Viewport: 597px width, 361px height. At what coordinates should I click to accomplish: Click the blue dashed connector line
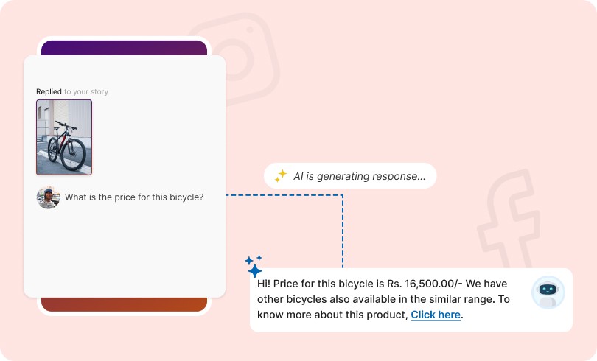(x=343, y=228)
